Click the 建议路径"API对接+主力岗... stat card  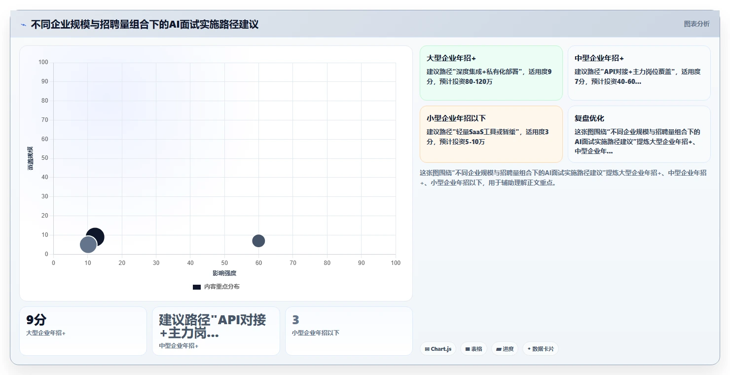coord(216,331)
